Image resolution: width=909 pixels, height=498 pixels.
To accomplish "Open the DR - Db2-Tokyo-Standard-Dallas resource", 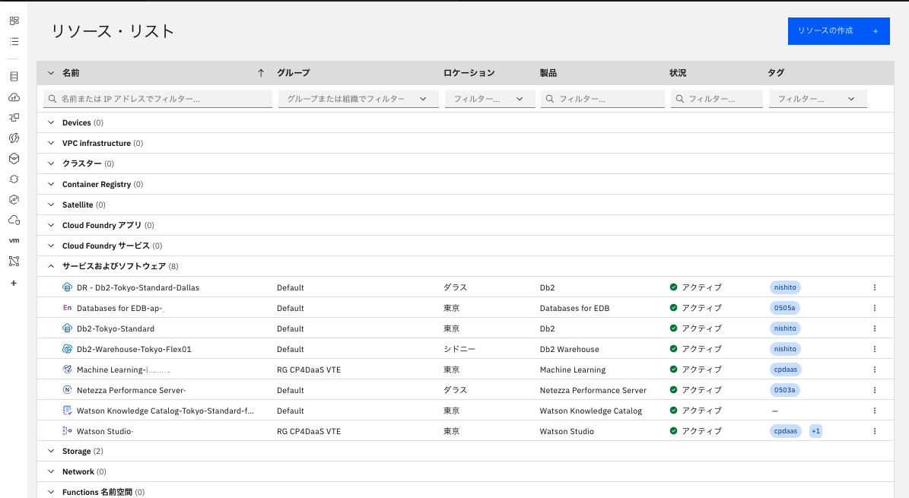I will pyautogui.click(x=138, y=287).
